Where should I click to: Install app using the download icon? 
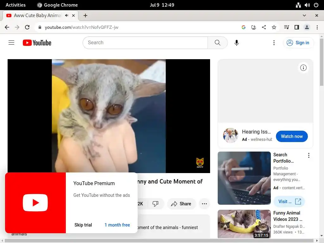[x=253, y=27]
